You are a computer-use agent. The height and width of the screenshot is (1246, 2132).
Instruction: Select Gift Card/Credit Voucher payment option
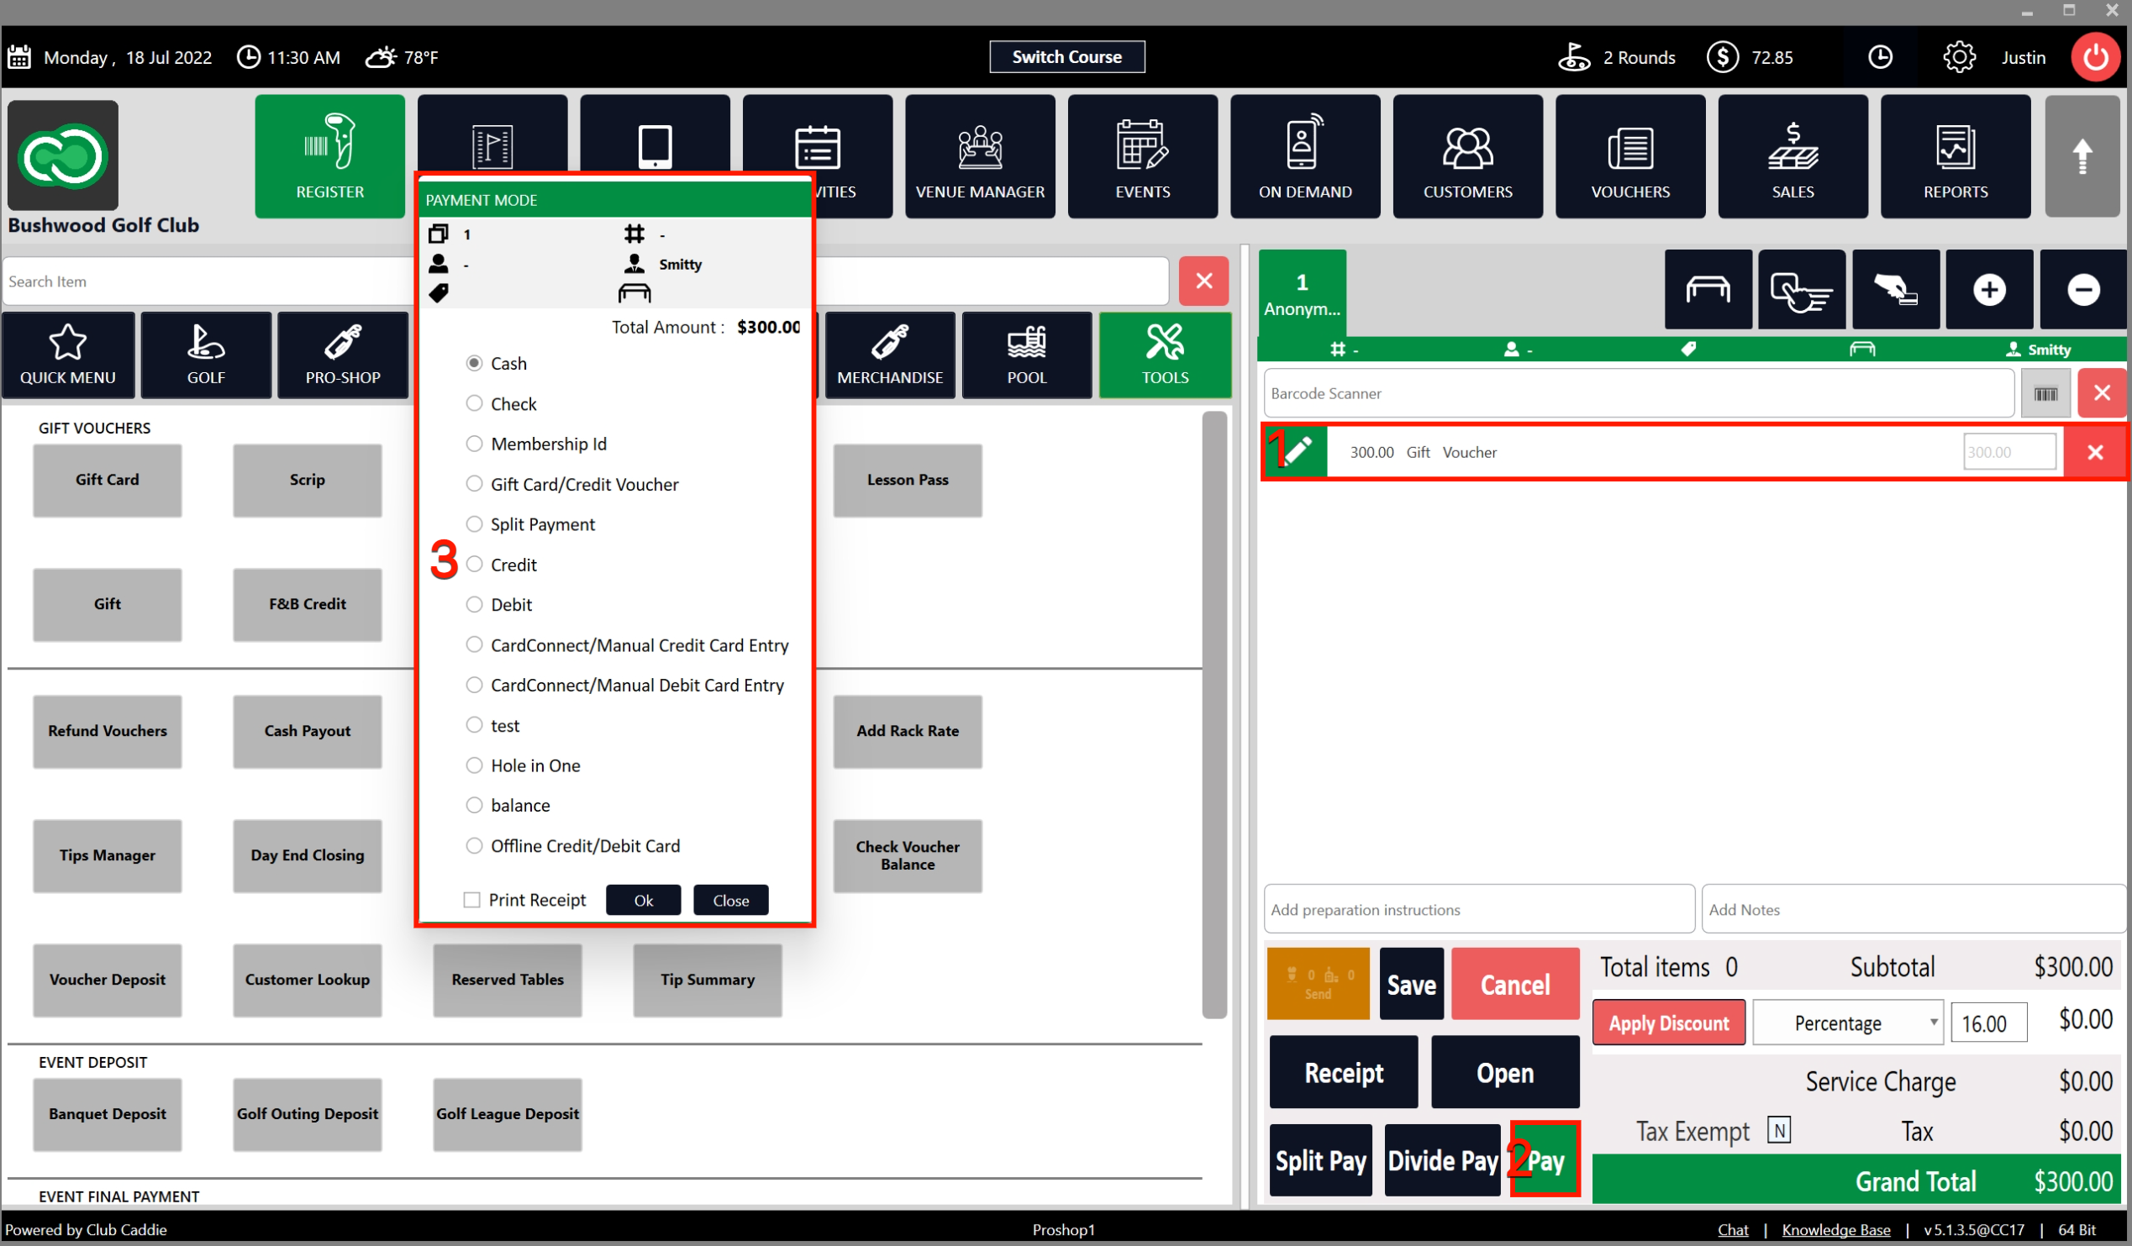pyautogui.click(x=475, y=484)
